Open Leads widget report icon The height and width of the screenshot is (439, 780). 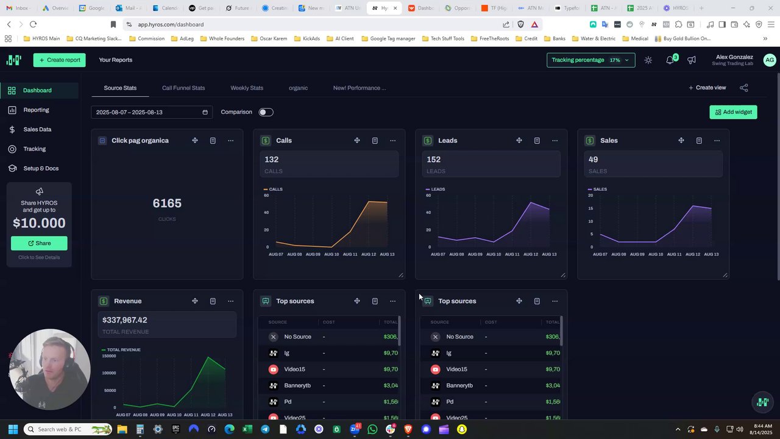pos(537,140)
